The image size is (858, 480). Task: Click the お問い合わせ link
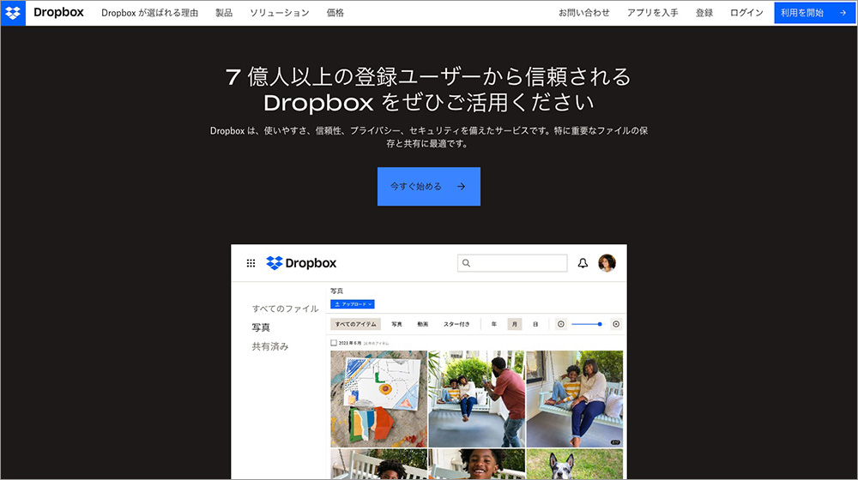(583, 13)
